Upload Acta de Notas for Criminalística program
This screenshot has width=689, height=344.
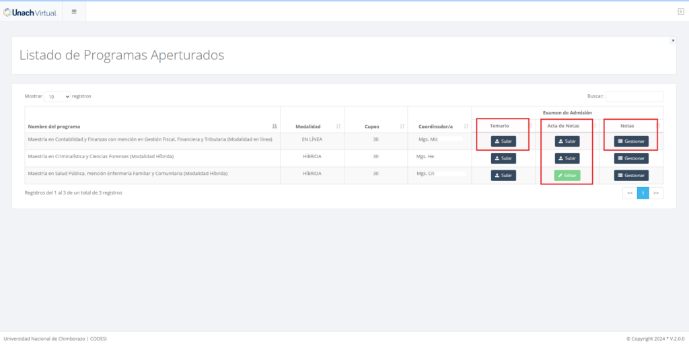[x=567, y=158]
